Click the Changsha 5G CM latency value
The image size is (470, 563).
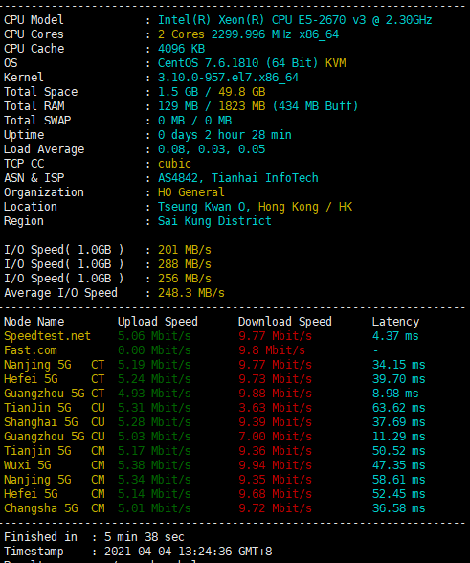coord(398,508)
